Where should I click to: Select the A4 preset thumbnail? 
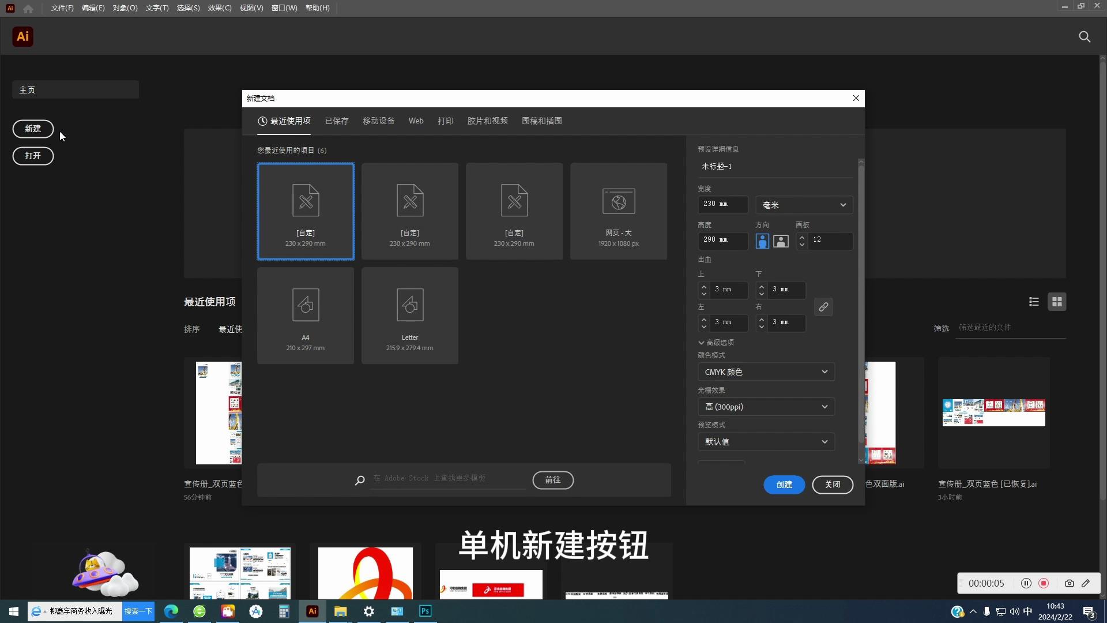pos(306,316)
